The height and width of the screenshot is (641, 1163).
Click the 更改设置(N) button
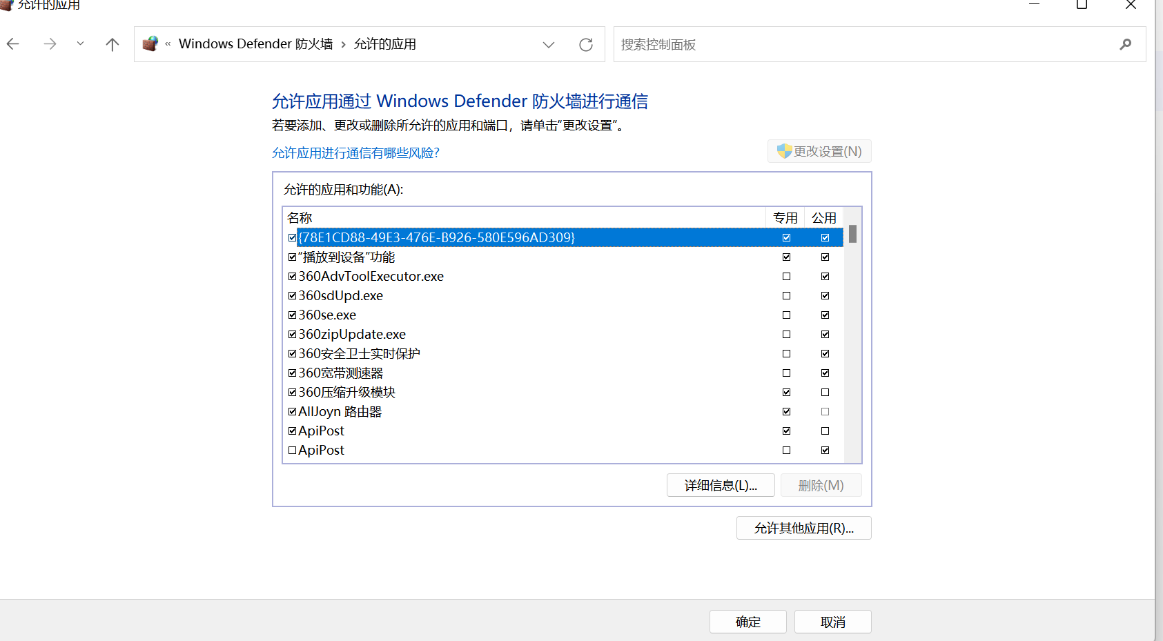tap(819, 151)
